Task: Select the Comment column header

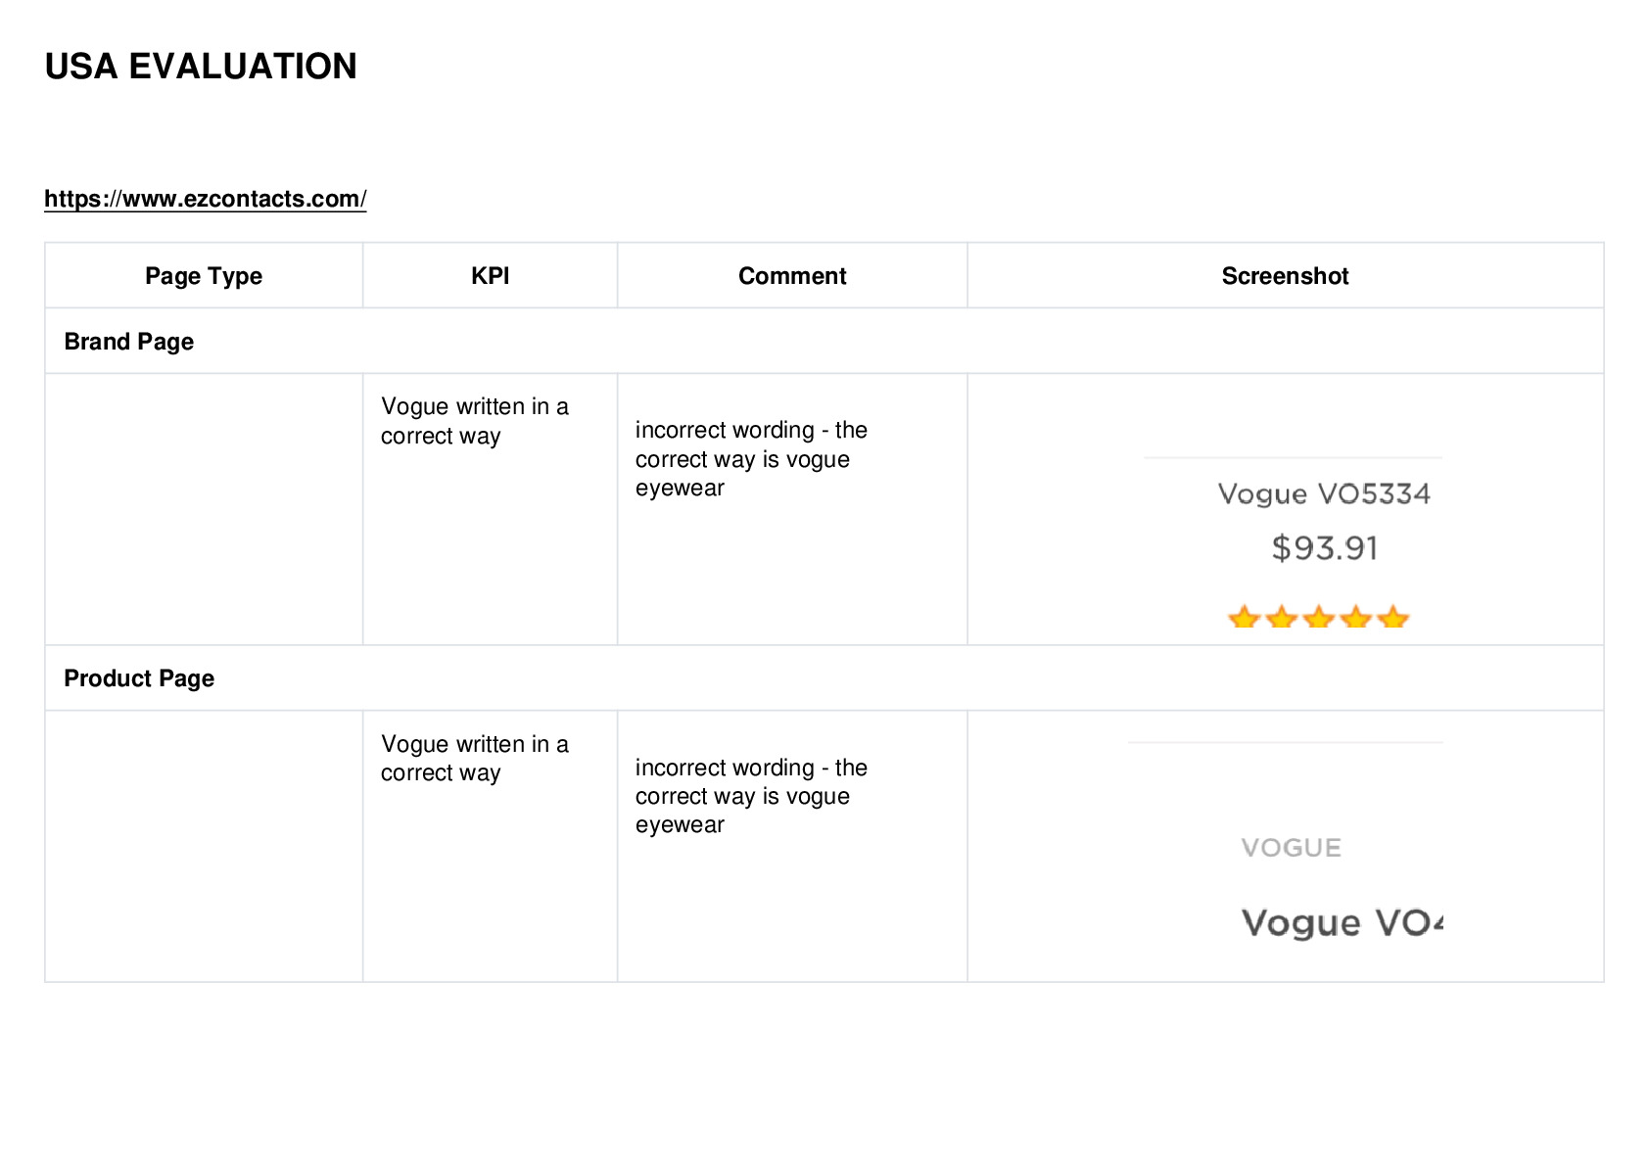Action: pos(792,276)
